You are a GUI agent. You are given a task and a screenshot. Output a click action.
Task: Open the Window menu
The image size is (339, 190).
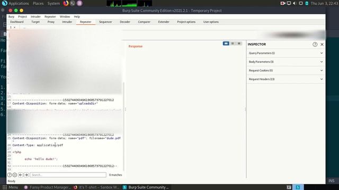(x=65, y=16)
